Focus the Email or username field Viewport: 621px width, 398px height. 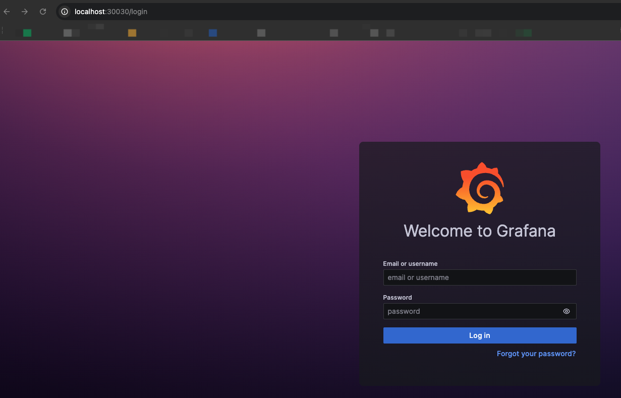(480, 277)
